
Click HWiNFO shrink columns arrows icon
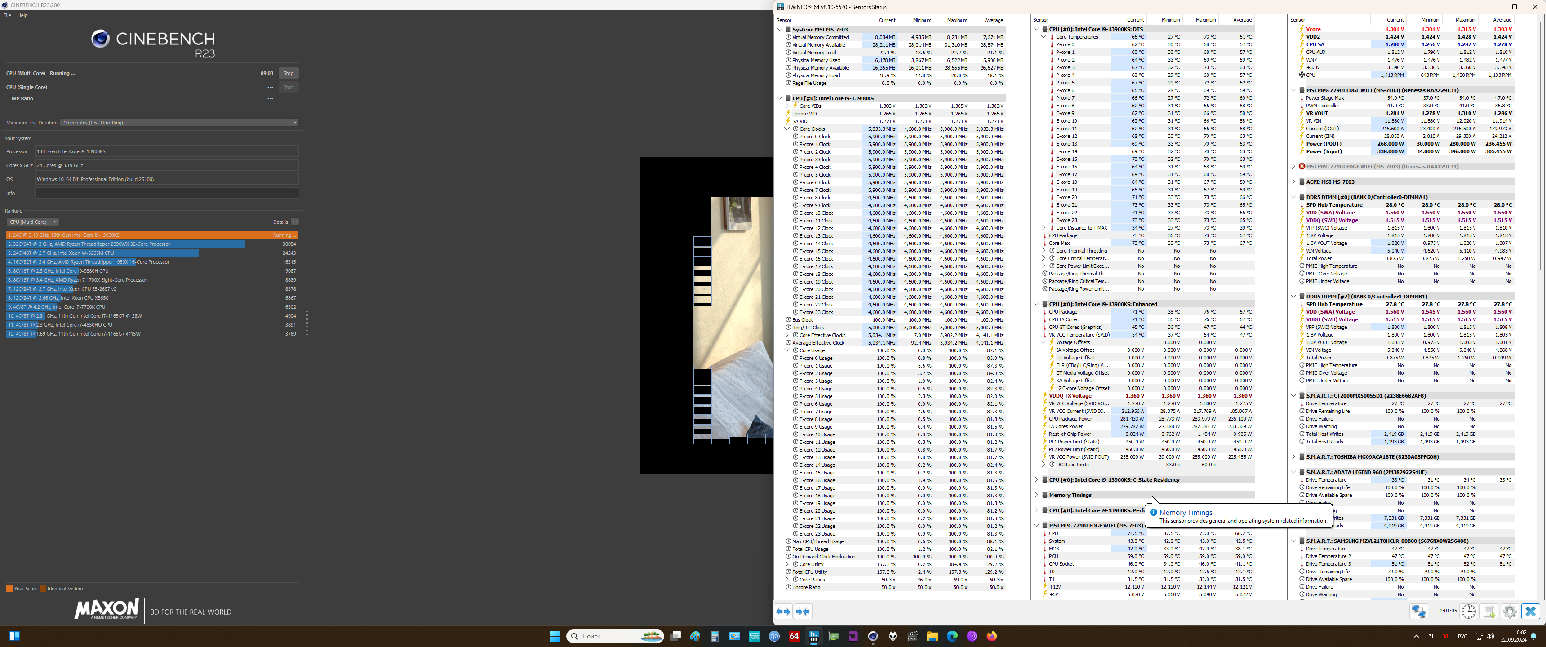pyautogui.click(x=802, y=612)
